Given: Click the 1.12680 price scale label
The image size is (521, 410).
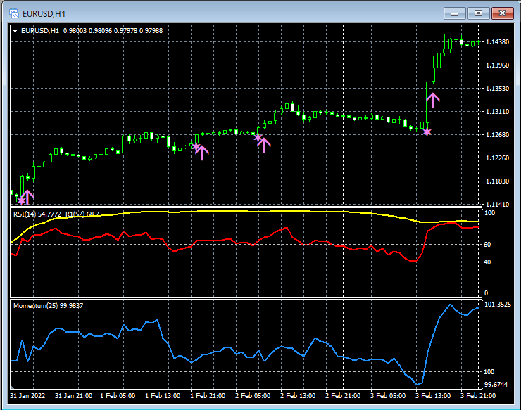Looking at the screenshot, I should [497, 135].
